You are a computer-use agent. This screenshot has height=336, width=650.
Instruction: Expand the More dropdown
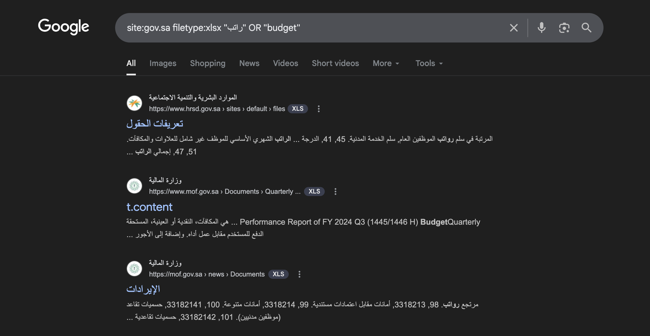(386, 63)
